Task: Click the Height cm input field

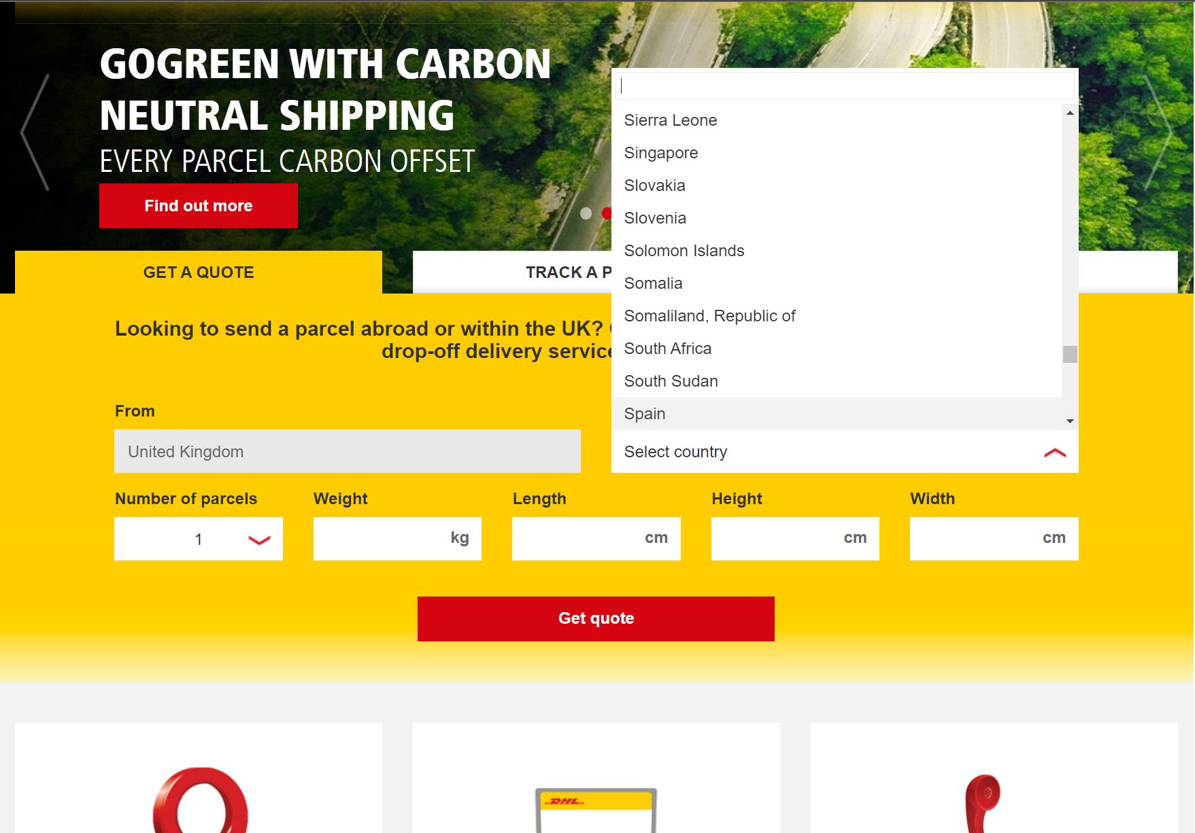Action: pyautogui.click(x=795, y=539)
